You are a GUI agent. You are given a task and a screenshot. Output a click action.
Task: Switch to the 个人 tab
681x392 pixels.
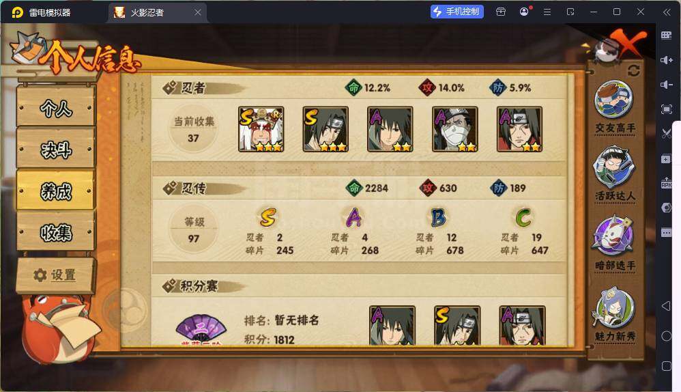click(56, 107)
